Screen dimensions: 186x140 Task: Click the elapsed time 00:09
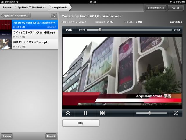[x=82, y=30]
